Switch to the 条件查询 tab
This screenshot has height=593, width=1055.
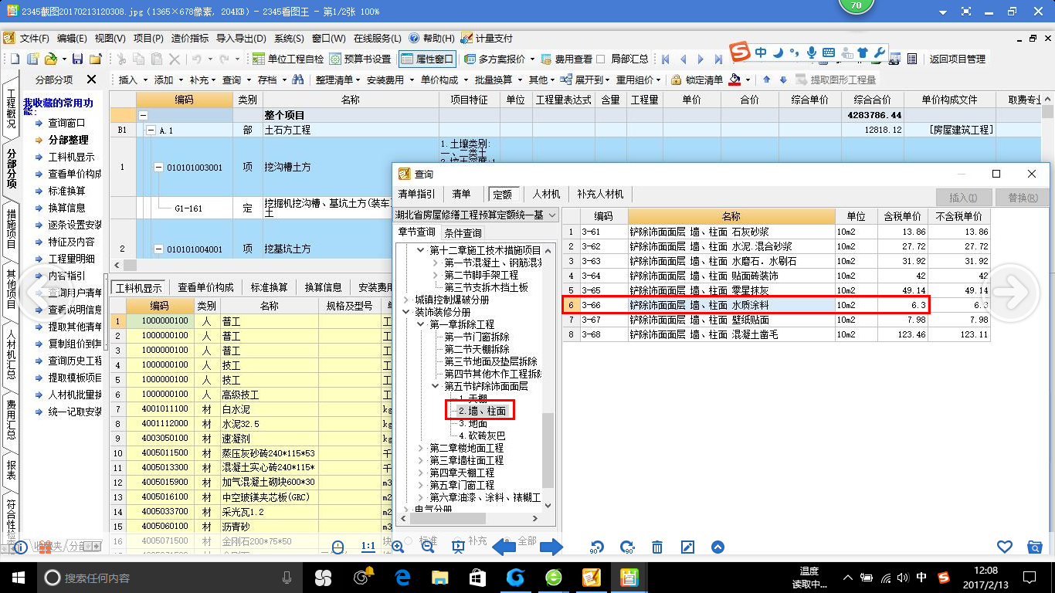(x=463, y=232)
